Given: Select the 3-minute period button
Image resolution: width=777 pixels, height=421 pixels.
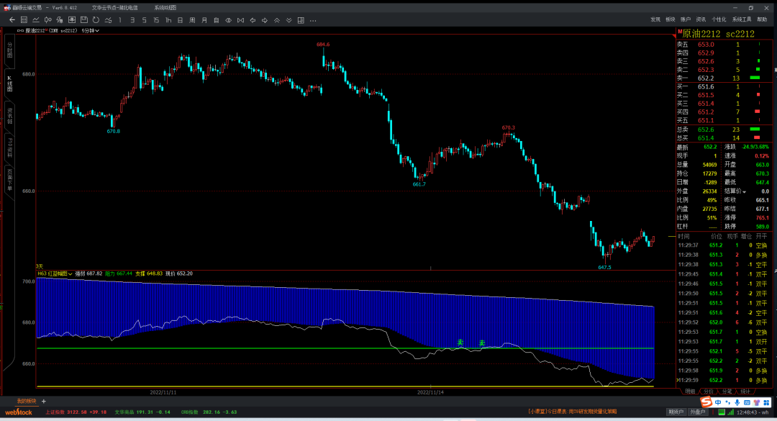Looking at the screenshot, I should tap(132, 20).
